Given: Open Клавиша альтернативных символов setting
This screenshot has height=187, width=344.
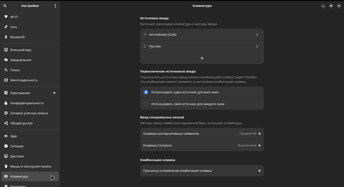Looking at the screenshot, I should [202, 134].
